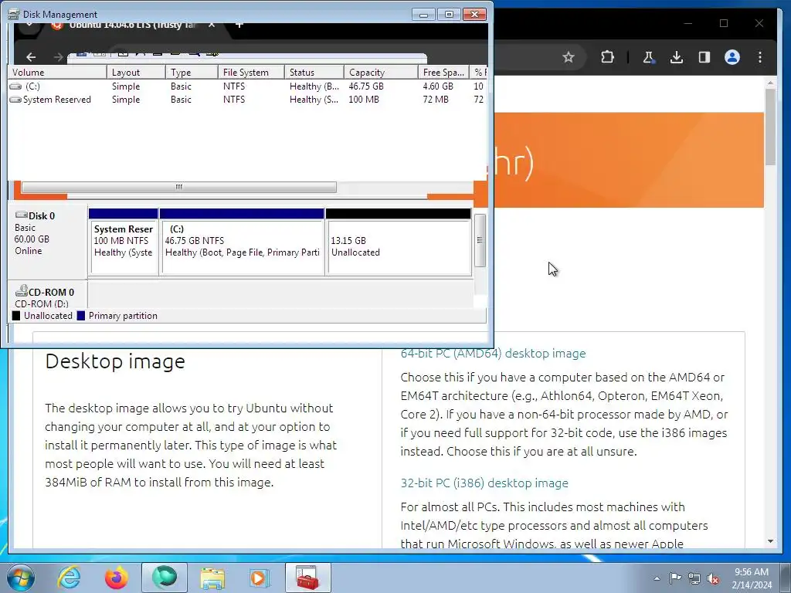Open the network tray icon
This screenshot has width=791, height=593.
click(694, 578)
